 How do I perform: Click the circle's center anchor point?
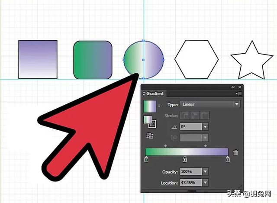(143, 60)
